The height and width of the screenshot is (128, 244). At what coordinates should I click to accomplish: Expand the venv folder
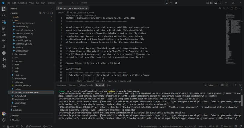(x=15, y=106)
